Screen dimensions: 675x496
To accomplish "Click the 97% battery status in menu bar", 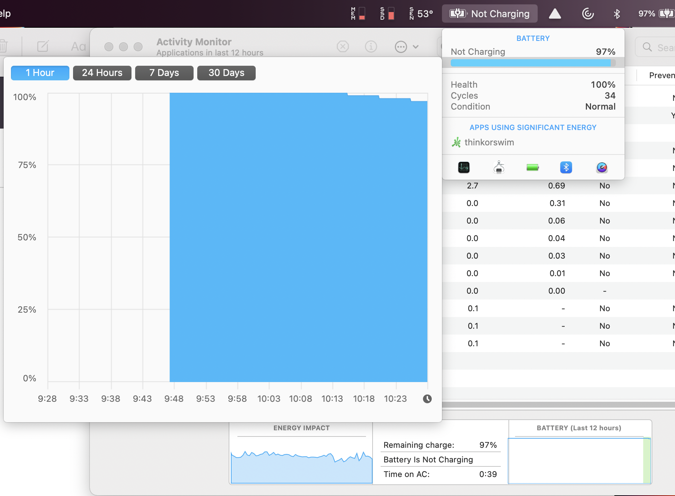I will [656, 14].
